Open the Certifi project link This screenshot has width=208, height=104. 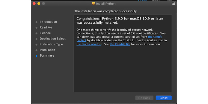(155, 37)
